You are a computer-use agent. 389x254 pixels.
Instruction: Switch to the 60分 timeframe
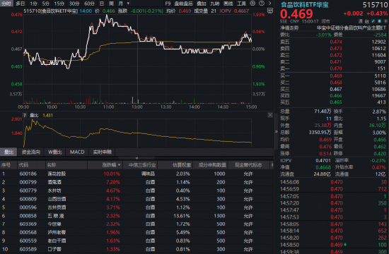[89, 4]
